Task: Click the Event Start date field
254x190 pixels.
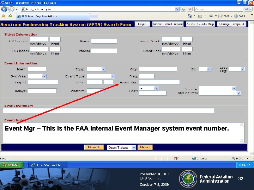Action: (171, 39)
